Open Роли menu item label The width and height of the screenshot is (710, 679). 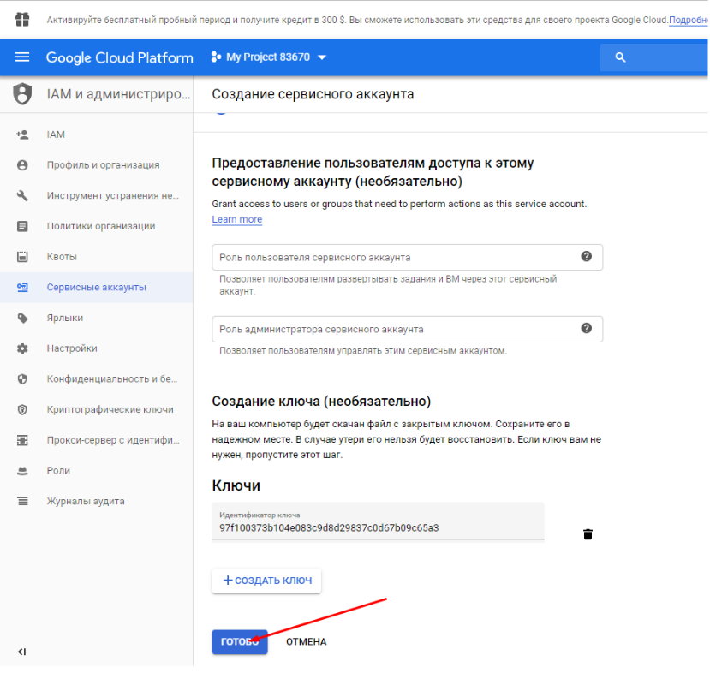point(58,471)
